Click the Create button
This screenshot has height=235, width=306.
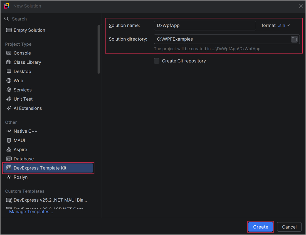[260, 227]
